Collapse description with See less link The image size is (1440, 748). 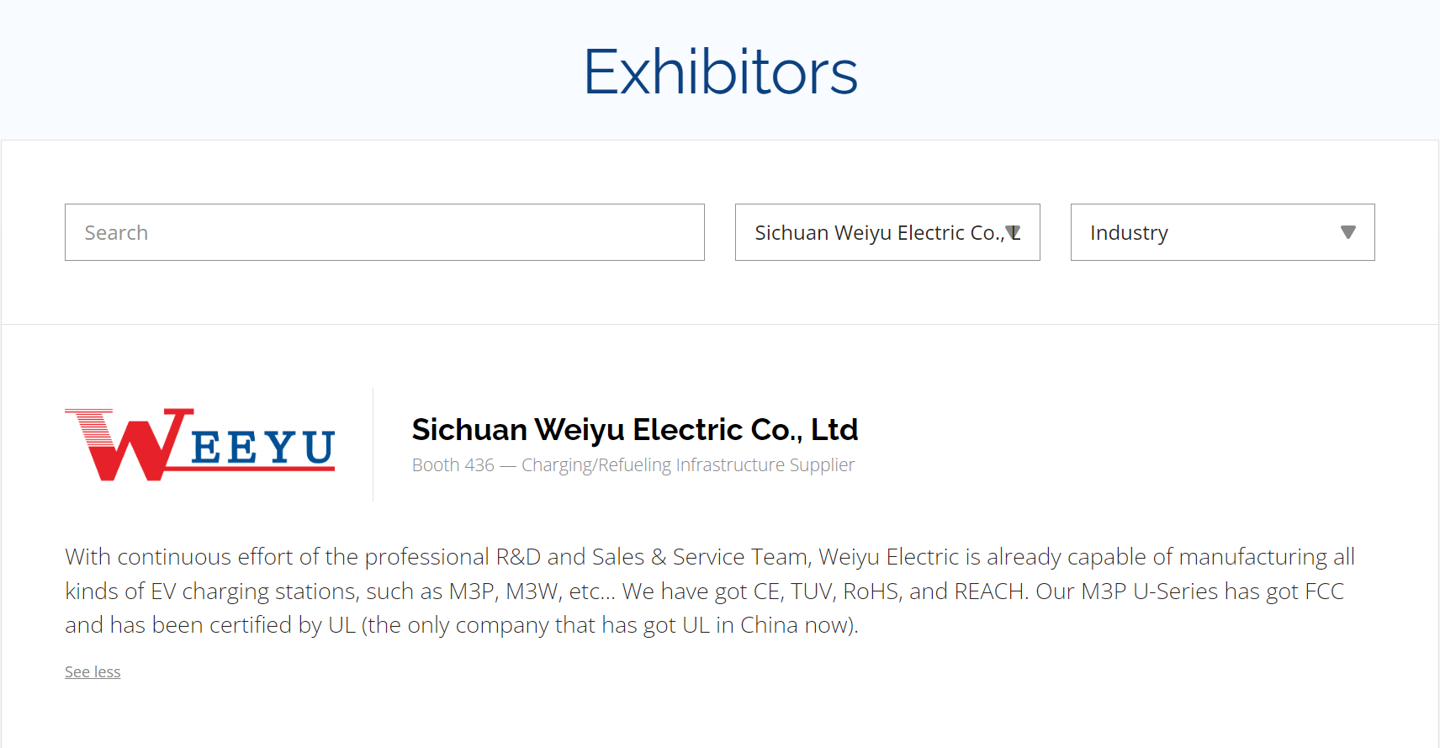tap(93, 671)
